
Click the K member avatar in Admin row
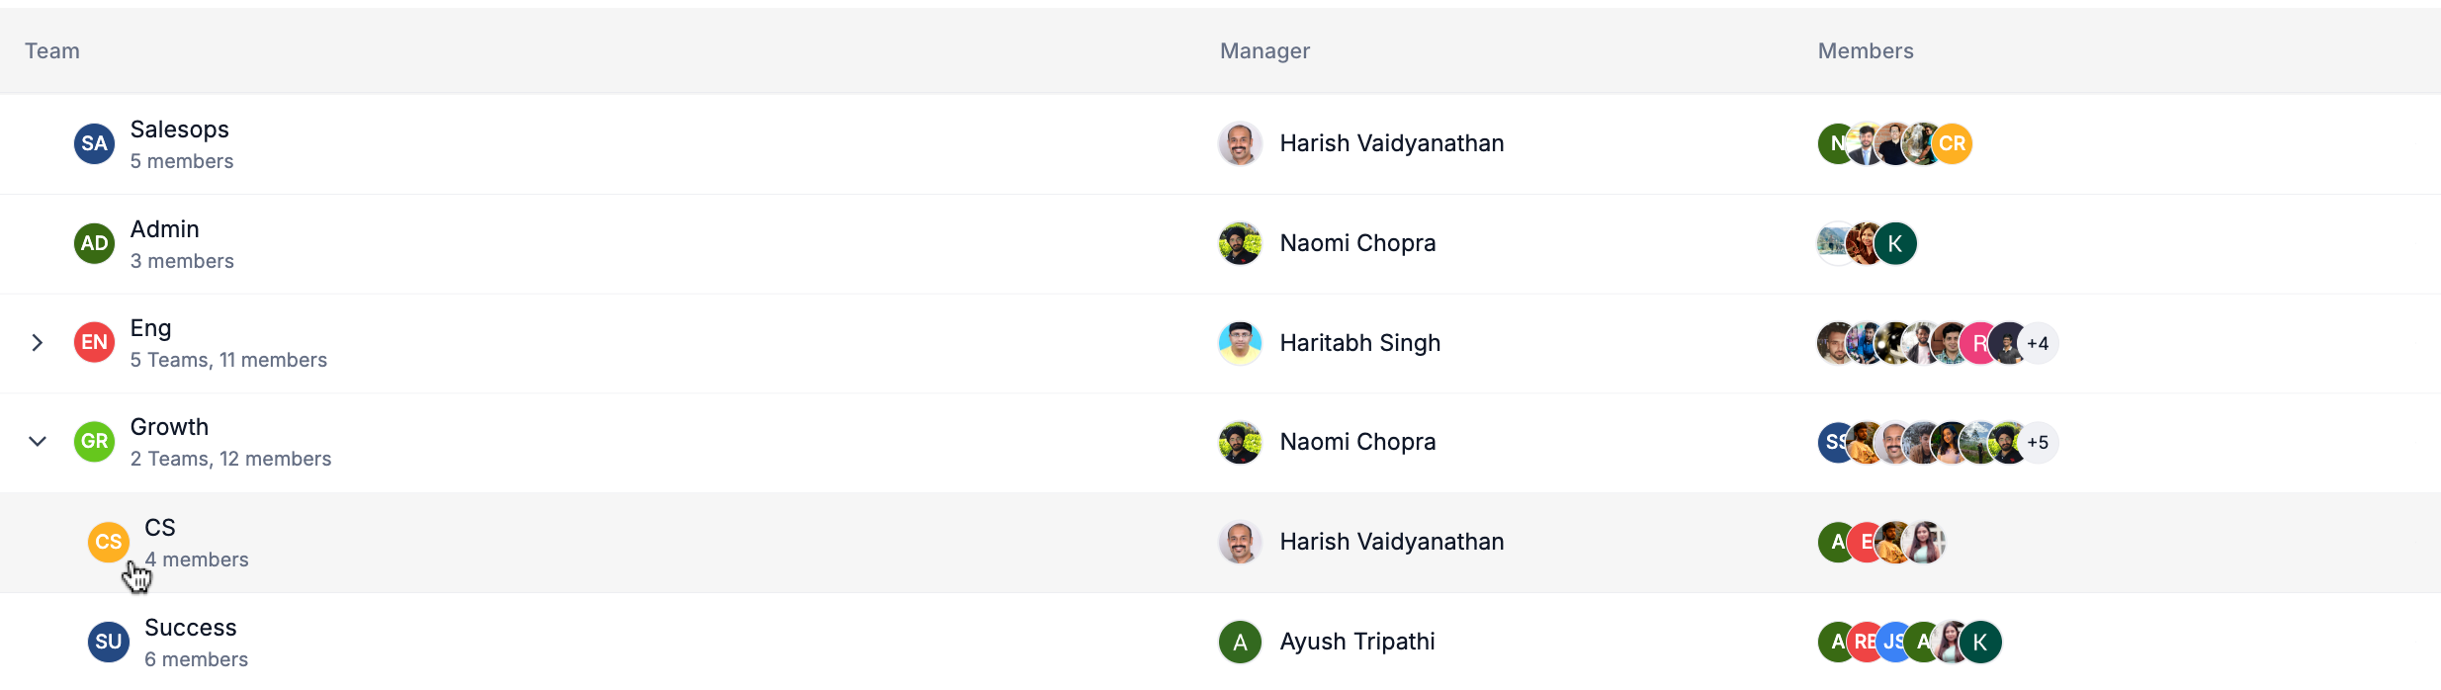pyautogui.click(x=1895, y=243)
